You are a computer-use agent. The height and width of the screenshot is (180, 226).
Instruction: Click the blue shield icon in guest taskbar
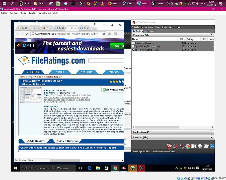(141, 168)
